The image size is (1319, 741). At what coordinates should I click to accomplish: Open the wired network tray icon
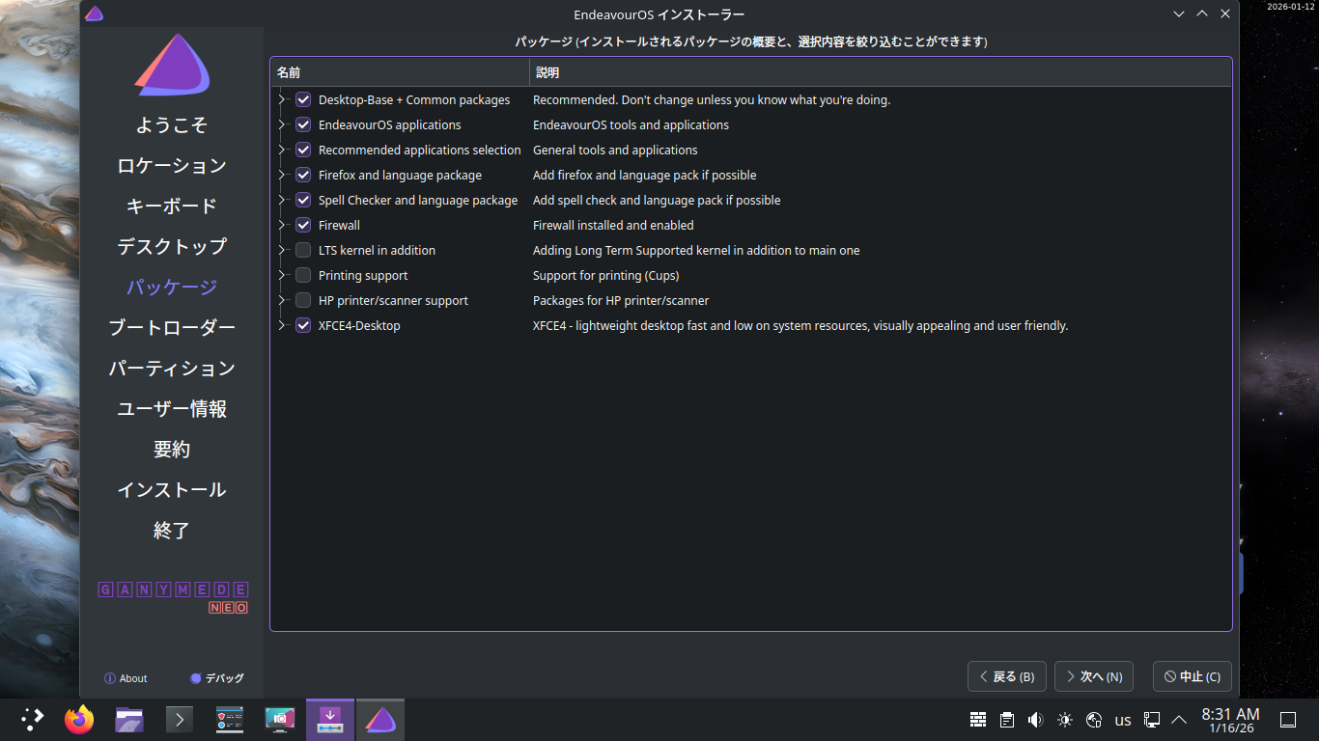click(1152, 720)
